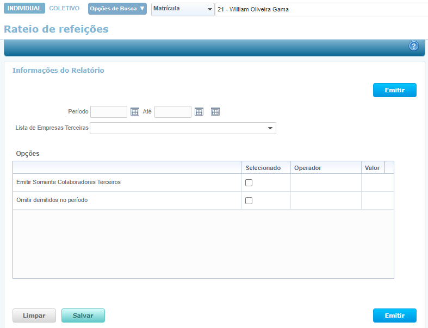Open calendar picker for the Até date

click(199, 112)
